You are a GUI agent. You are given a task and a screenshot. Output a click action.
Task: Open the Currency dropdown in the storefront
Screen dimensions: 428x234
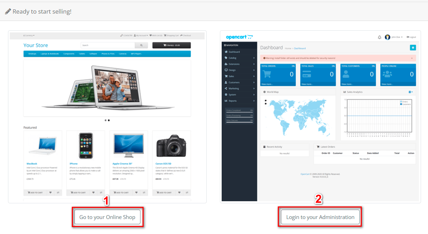(29, 36)
